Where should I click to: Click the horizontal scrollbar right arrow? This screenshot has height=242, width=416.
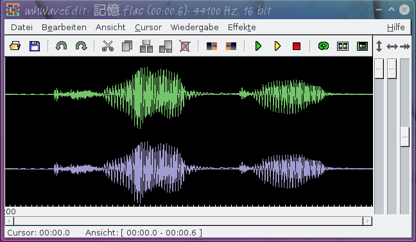pos(367,221)
